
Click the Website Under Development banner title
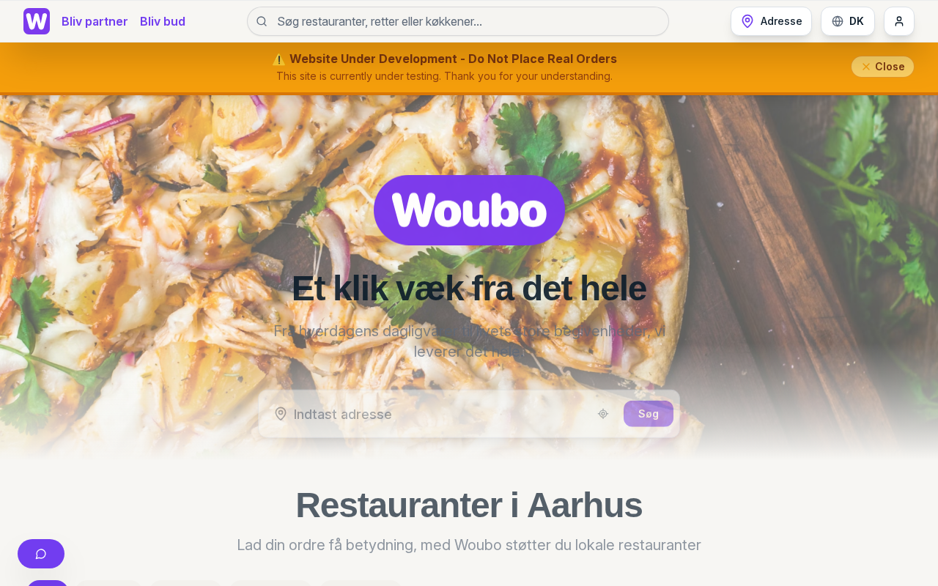pos(453,59)
